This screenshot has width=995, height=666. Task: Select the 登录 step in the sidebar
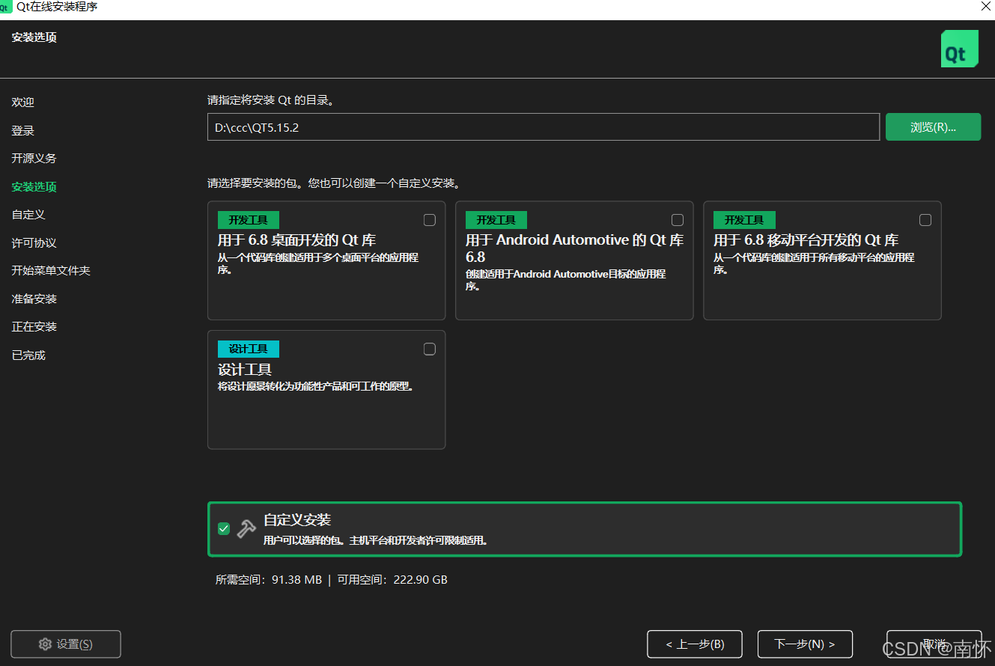pos(23,131)
